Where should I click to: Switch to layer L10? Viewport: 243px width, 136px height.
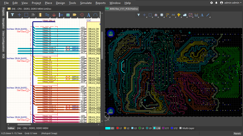coord(157,128)
